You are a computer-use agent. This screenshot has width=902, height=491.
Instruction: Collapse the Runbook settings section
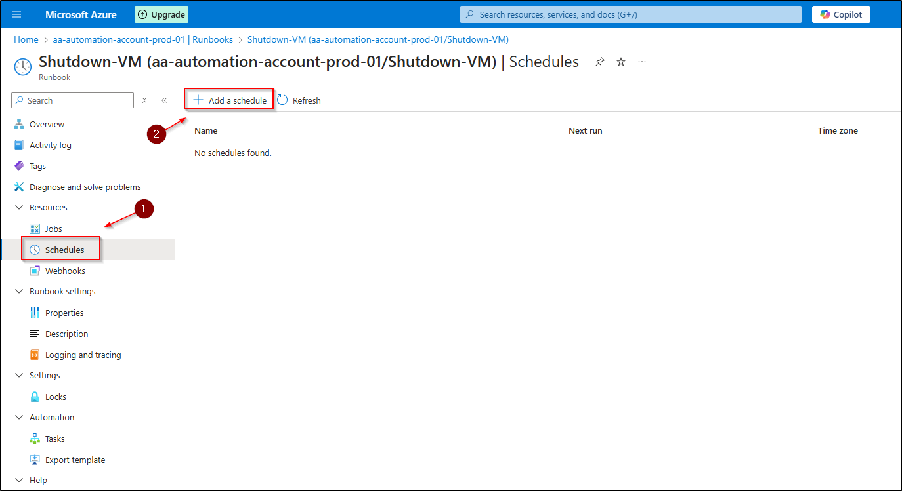[x=19, y=292]
